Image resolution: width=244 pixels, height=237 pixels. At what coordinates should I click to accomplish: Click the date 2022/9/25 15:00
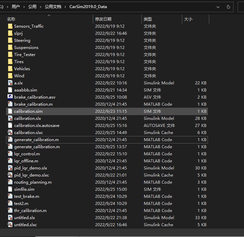coord(111,189)
